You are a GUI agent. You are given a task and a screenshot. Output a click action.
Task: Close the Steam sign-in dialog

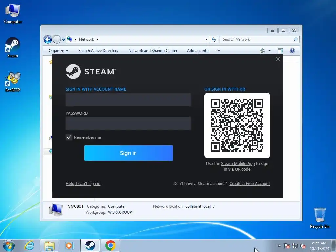click(x=278, y=59)
